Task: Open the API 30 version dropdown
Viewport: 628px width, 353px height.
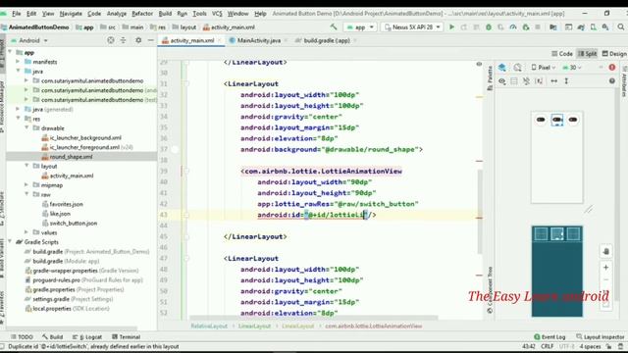Action: [x=571, y=68]
